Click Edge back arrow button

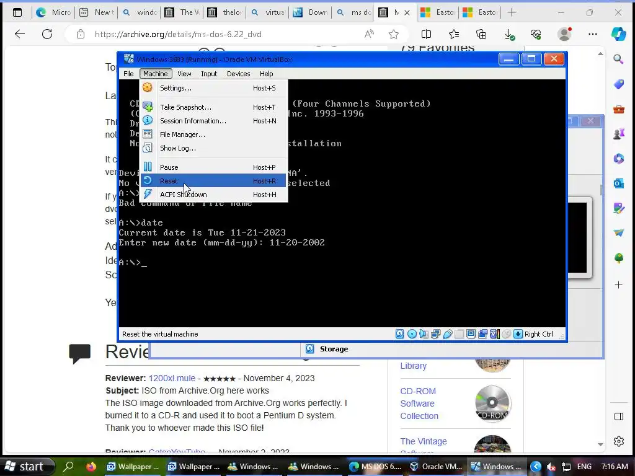tap(20, 34)
